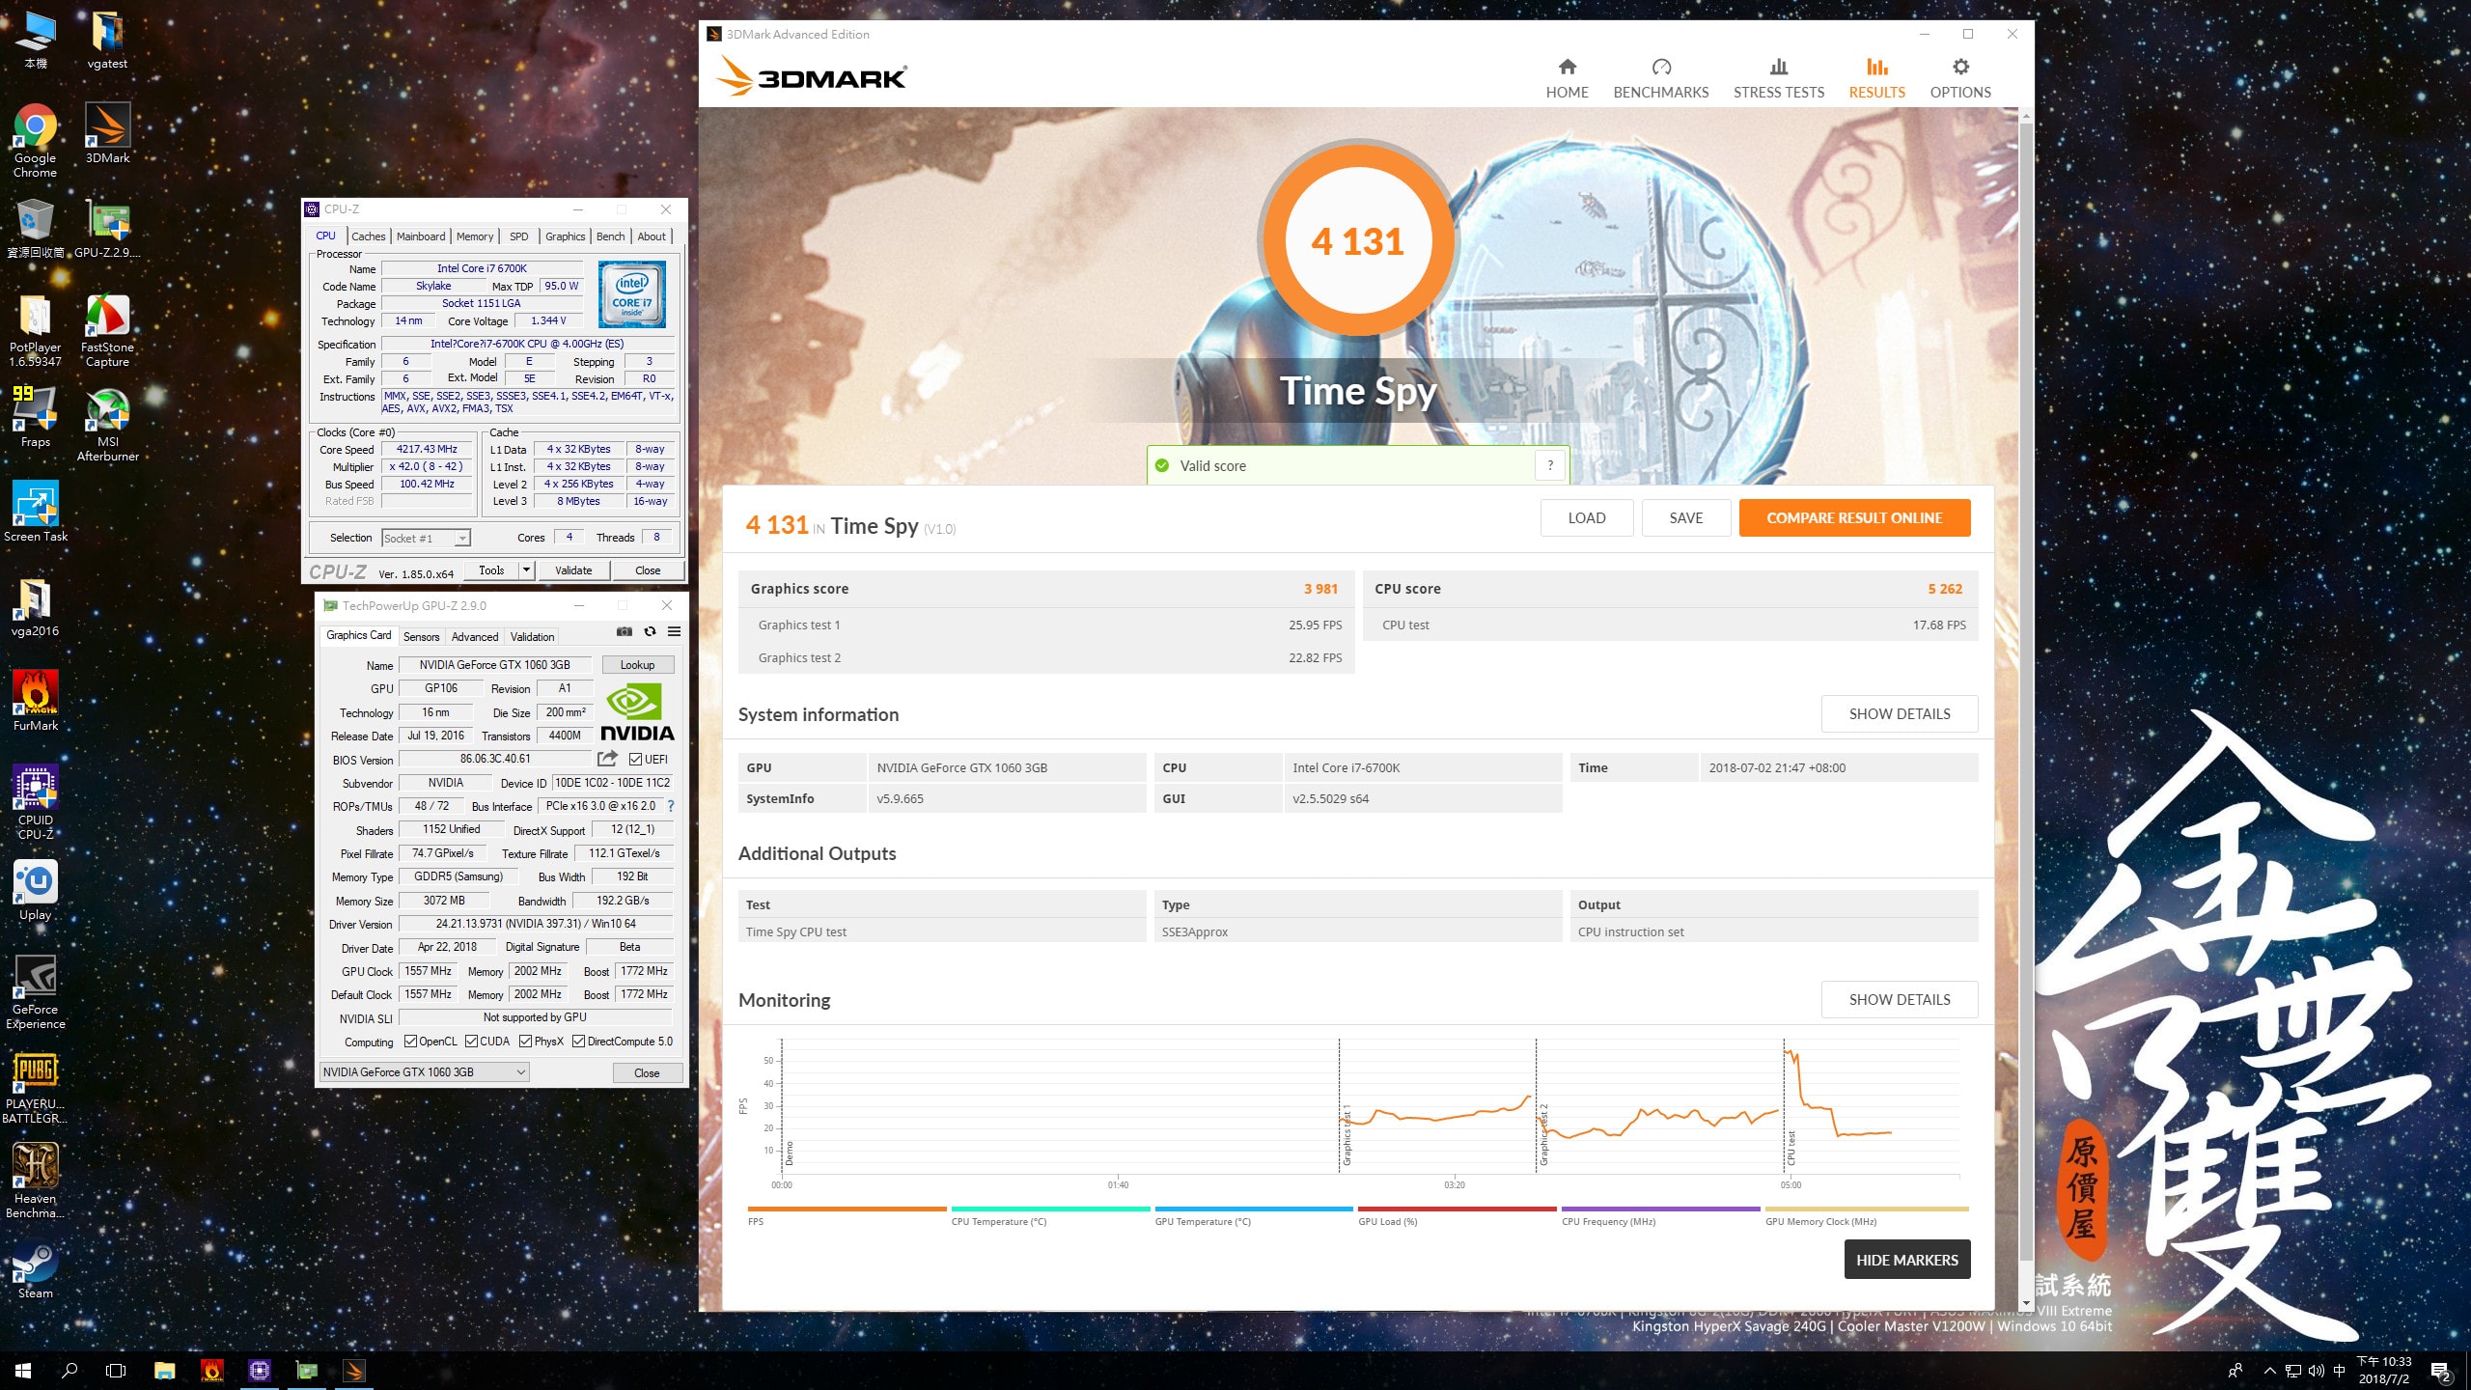Open the GeForce Experience desktop icon
2471x1390 pixels.
(36, 992)
